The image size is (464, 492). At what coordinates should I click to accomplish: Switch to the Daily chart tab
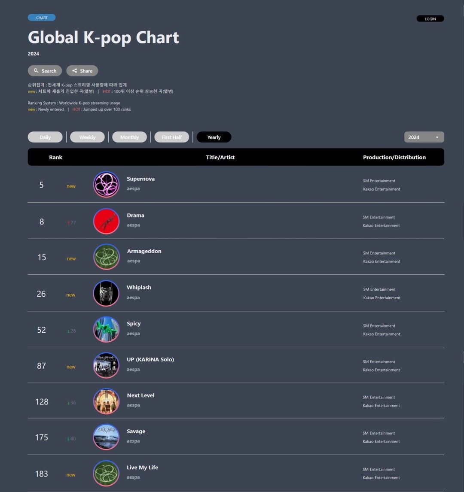coord(45,137)
